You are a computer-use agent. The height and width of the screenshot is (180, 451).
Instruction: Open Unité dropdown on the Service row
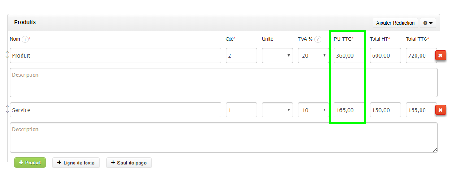pos(278,110)
